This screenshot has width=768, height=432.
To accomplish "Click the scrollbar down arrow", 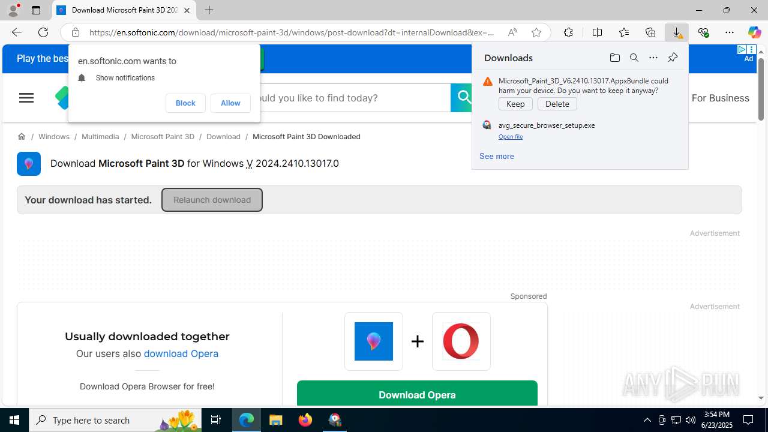I will (x=761, y=398).
